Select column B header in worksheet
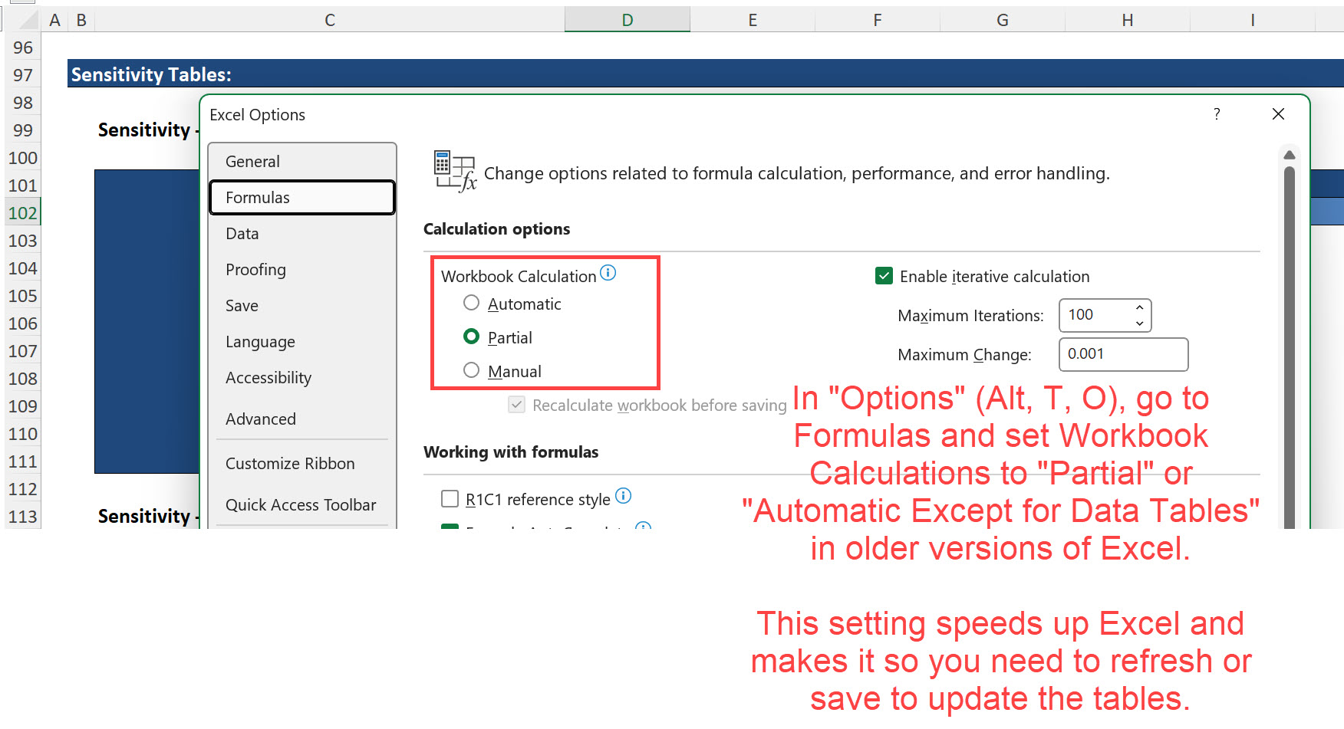This screenshot has height=729, width=1344. click(81, 20)
